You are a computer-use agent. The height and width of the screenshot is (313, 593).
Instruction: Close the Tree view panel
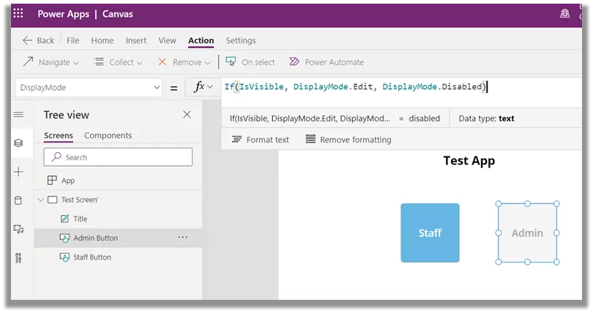tap(187, 114)
